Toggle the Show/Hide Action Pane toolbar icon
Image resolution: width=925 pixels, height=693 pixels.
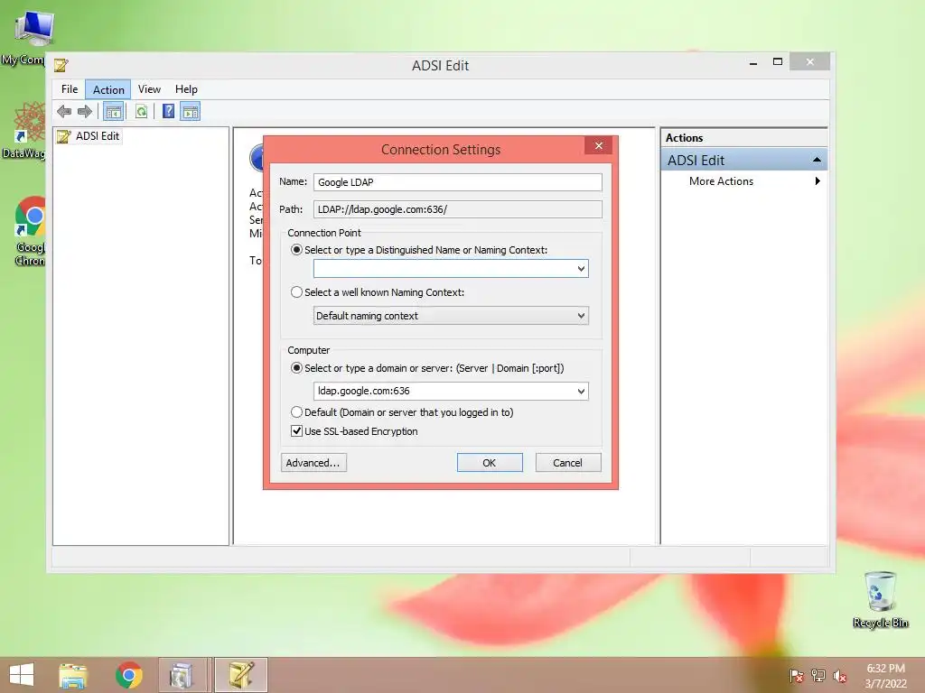tap(191, 111)
